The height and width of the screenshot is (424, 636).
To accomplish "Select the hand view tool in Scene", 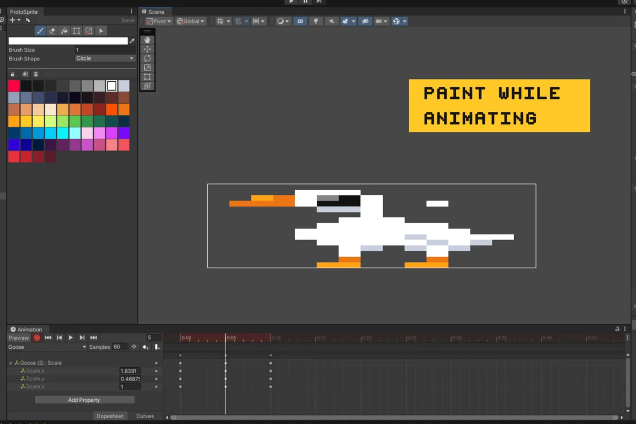I will pyautogui.click(x=147, y=40).
